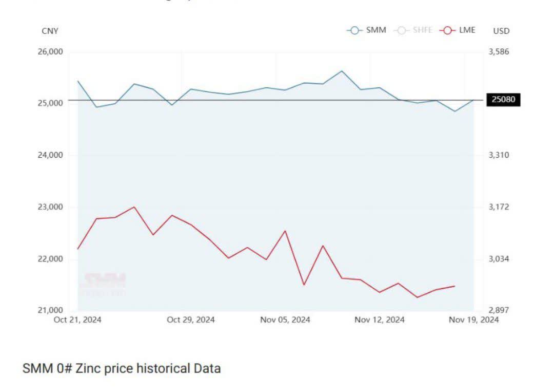Click the CNY axis unit label
Screen dimensions: 554x392
pos(50,31)
